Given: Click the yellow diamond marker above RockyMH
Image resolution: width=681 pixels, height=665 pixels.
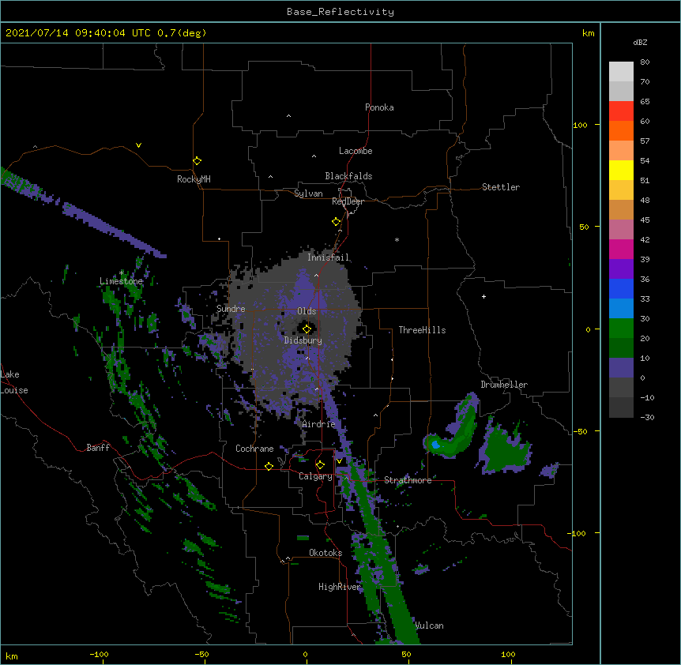Looking at the screenshot, I should [x=197, y=161].
